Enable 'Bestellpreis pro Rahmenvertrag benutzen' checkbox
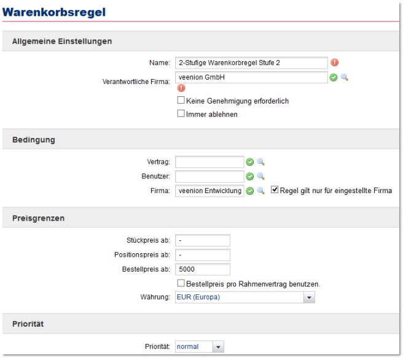This screenshot has width=403, height=358. 181,284
